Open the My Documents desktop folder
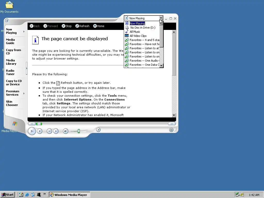Image resolution: width=264 pixels, height=198 pixels. pyautogui.click(x=9, y=7)
